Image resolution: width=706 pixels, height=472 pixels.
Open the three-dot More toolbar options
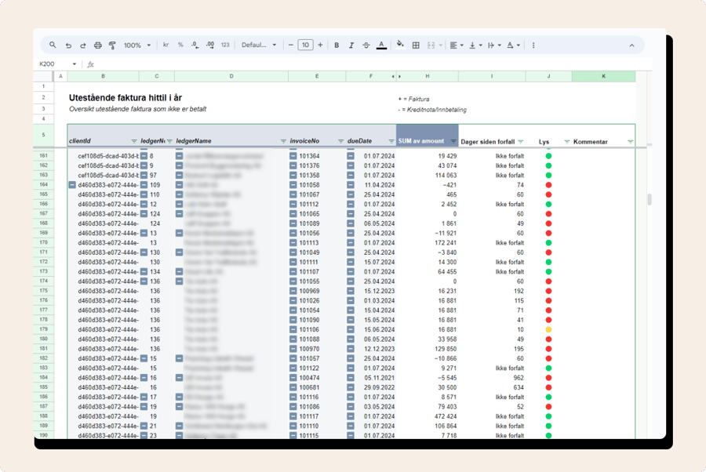point(533,45)
